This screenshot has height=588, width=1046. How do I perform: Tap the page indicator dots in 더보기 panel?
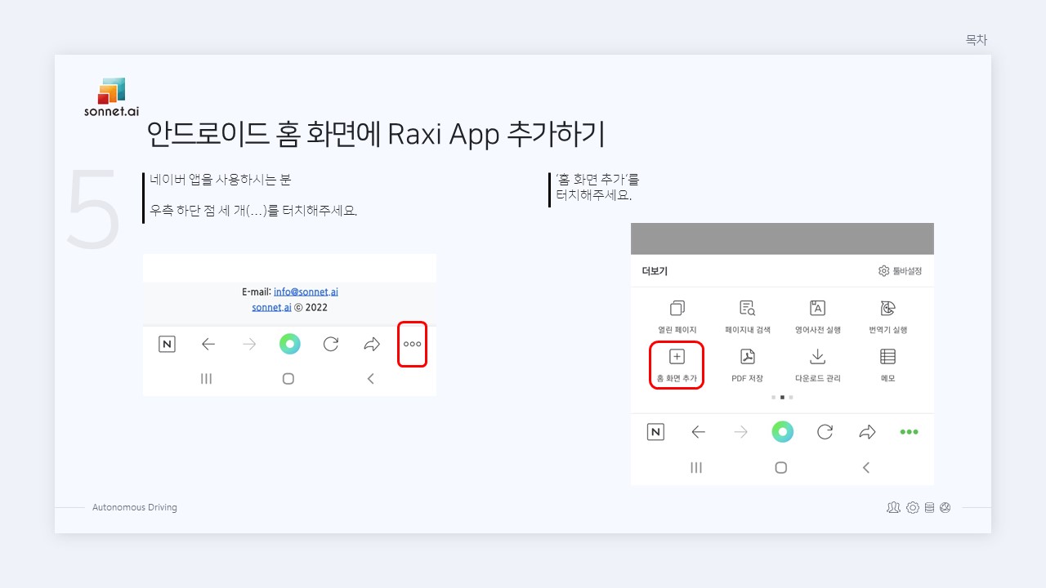tap(782, 397)
